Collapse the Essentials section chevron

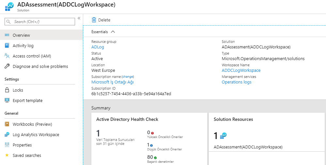(x=113, y=32)
